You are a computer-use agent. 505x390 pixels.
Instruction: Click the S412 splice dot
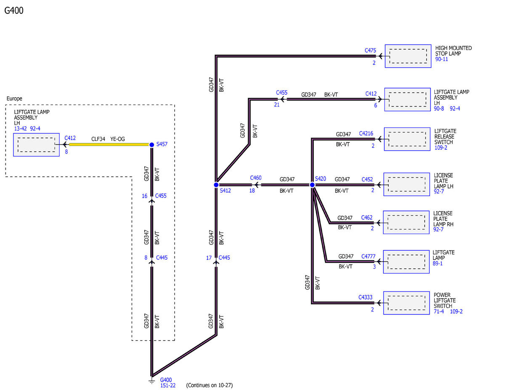216,185
